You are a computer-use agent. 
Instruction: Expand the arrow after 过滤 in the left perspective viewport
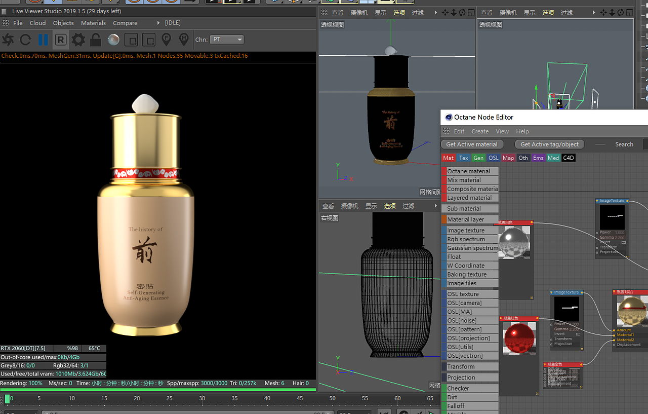pyautogui.click(x=436, y=13)
